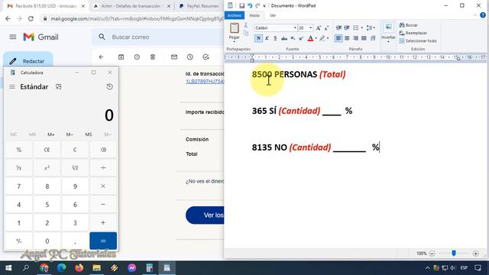Customize quick access toolbar dropdown arrow
The image size is (489, 275).
(x=264, y=6)
